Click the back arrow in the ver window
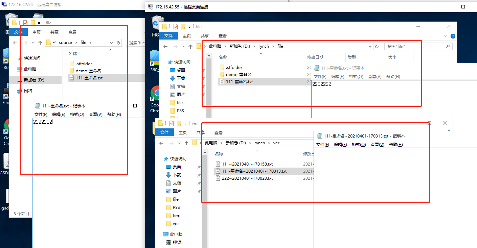This screenshot has width=477, height=248. 161,143
